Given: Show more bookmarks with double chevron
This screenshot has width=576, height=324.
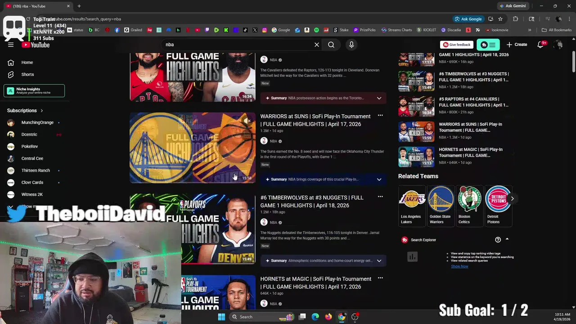Looking at the screenshot, I should point(530,30).
